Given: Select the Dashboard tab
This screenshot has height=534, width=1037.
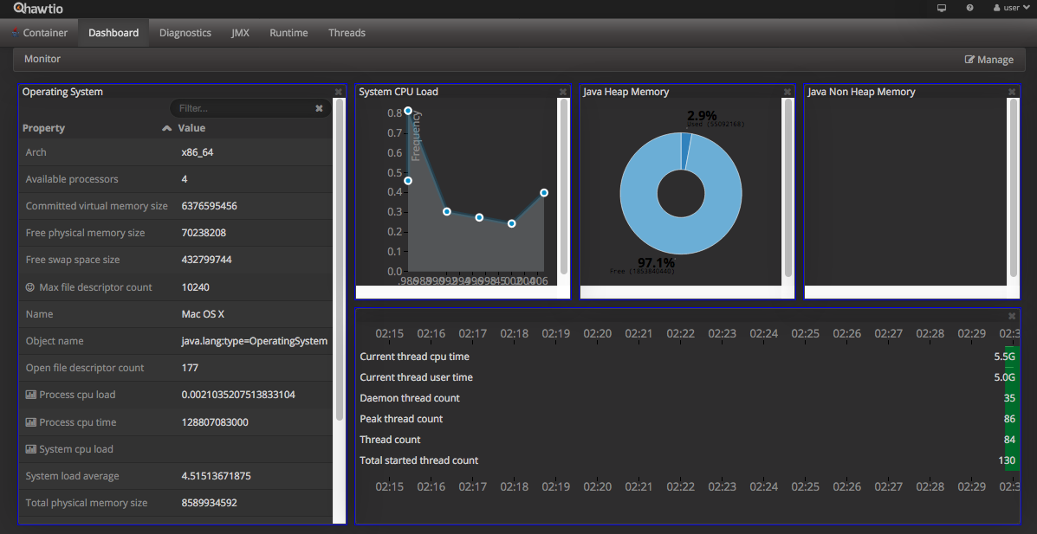Looking at the screenshot, I should (113, 32).
